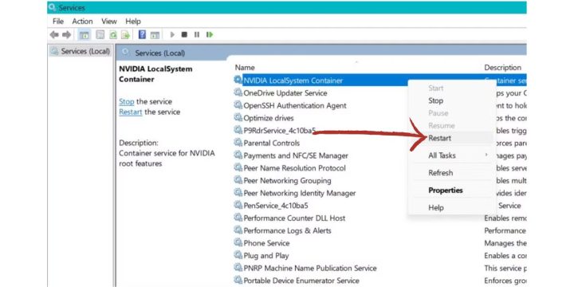This screenshot has height=287, width=574.
Task: Select OneDrive Updater Service row
Action: tap(285, 93)
